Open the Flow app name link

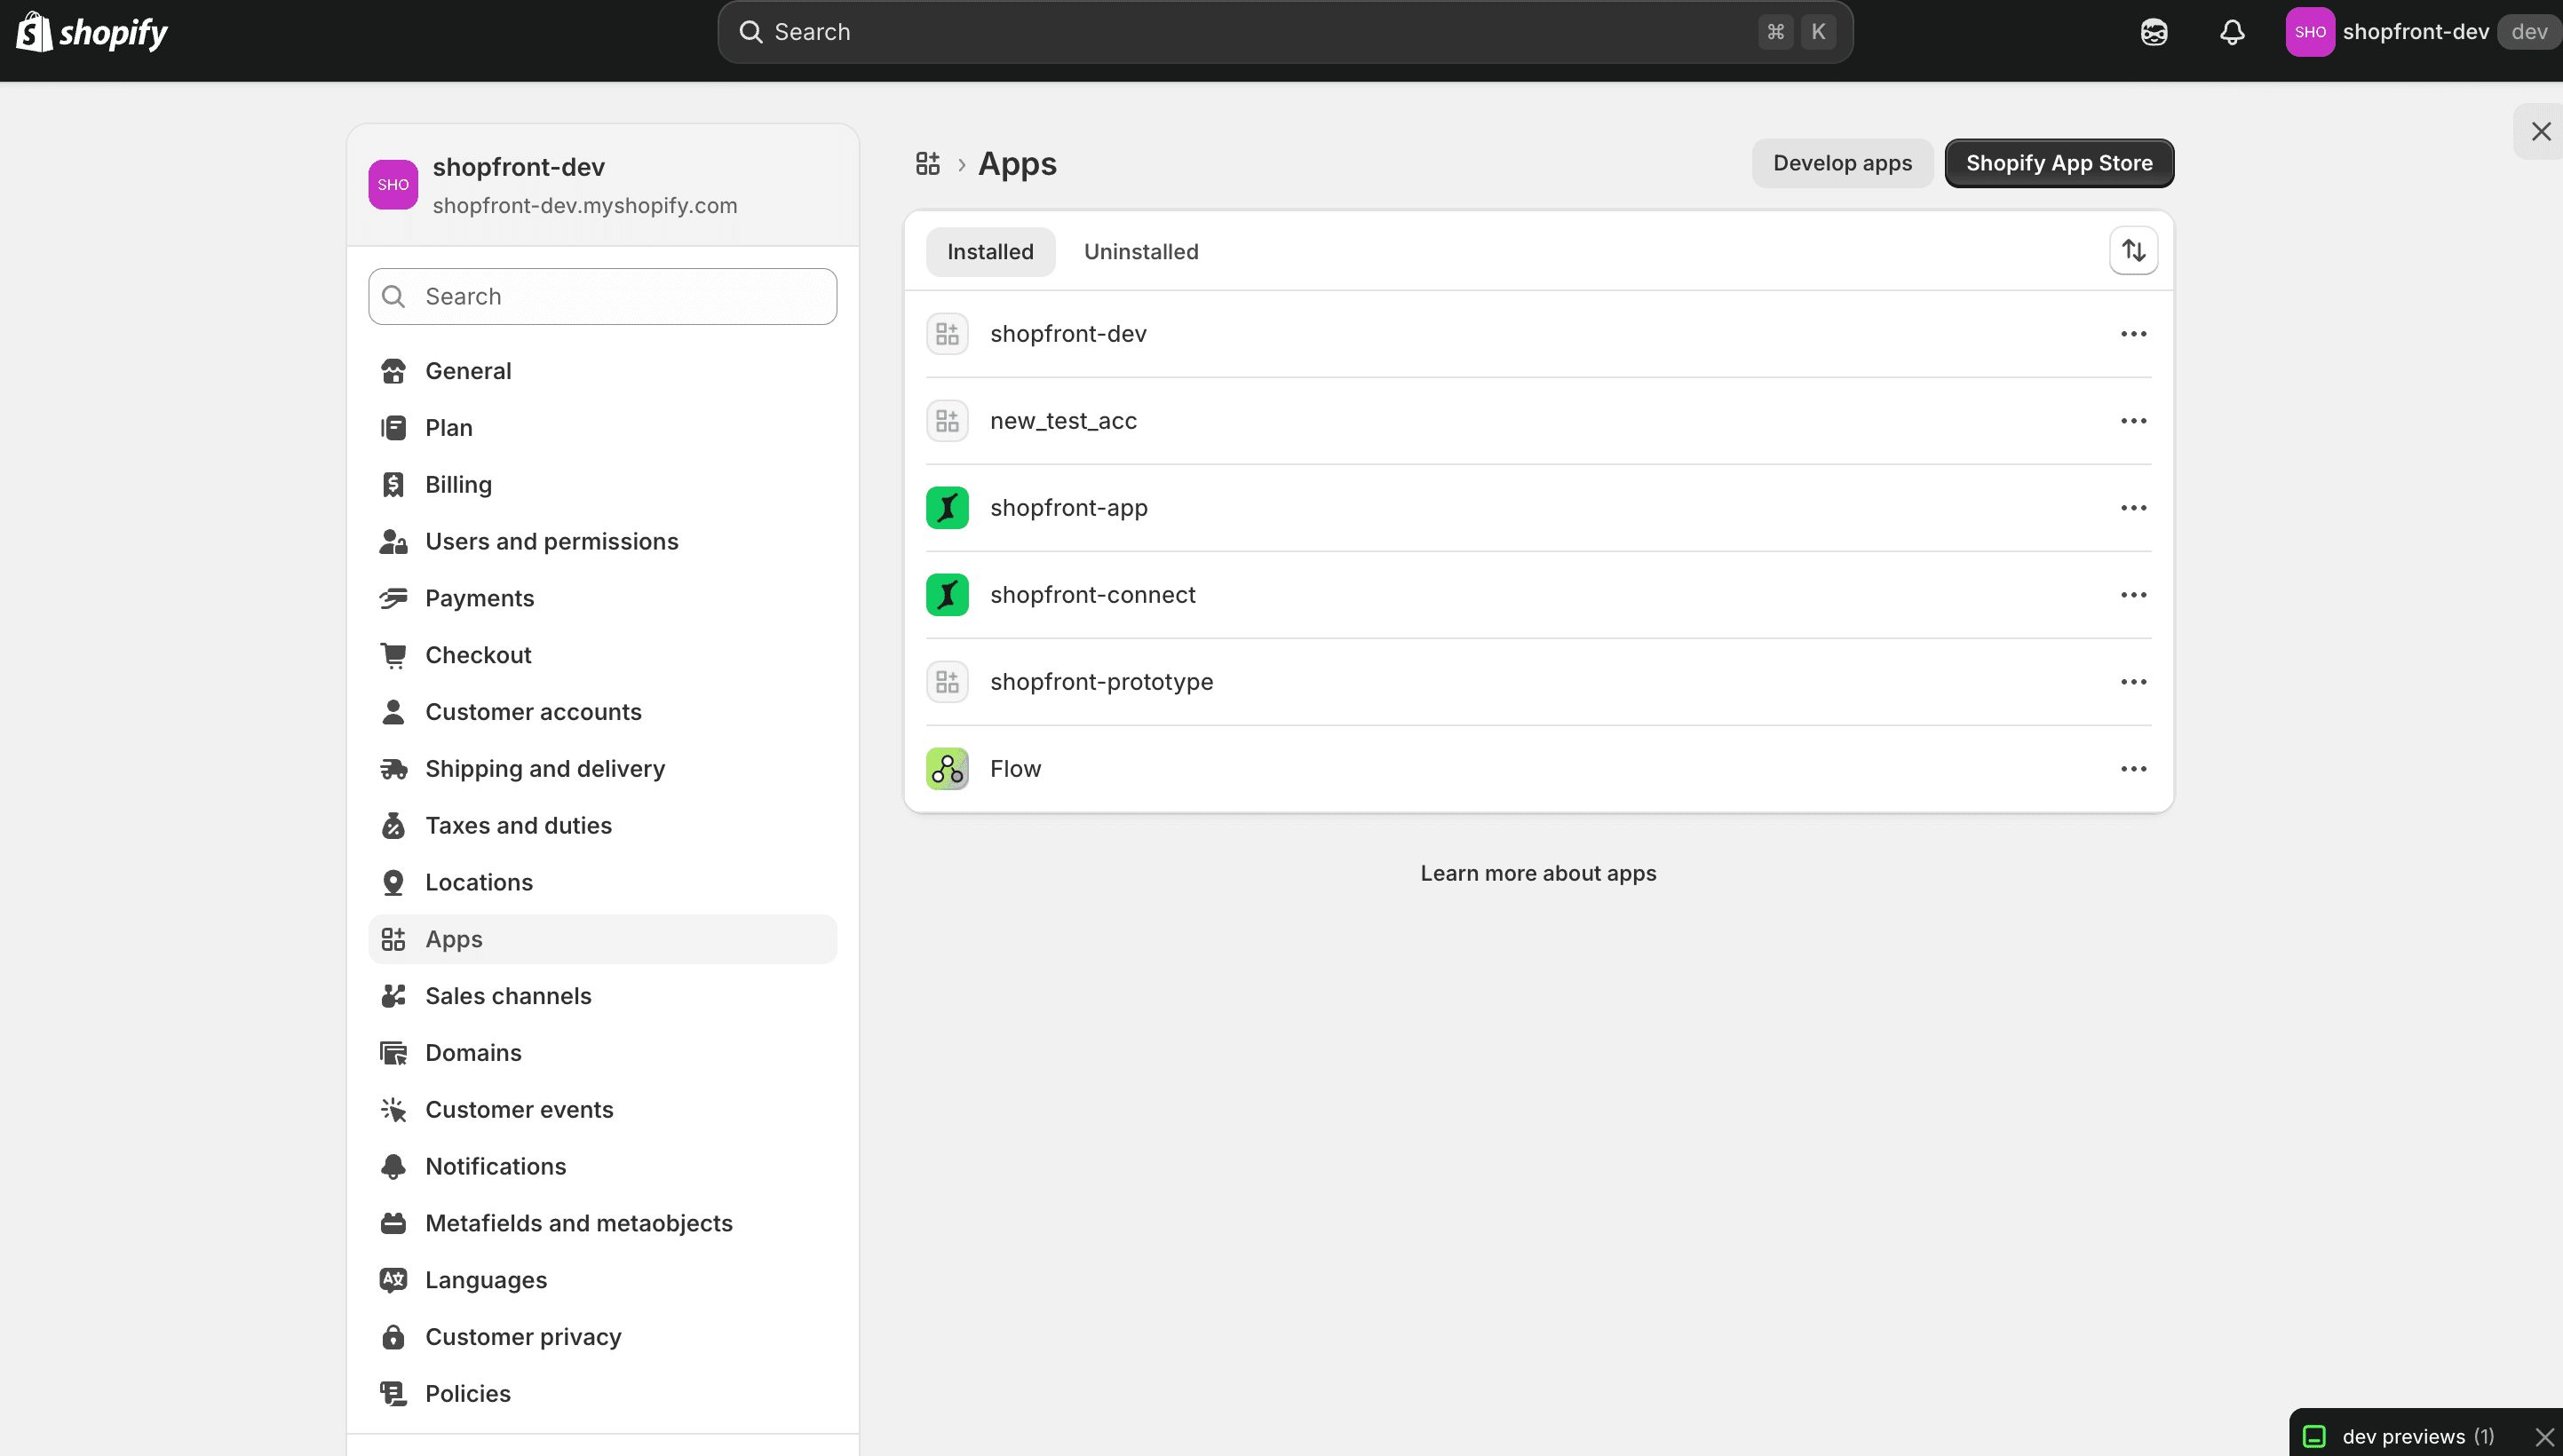[x=1015, y=769]
